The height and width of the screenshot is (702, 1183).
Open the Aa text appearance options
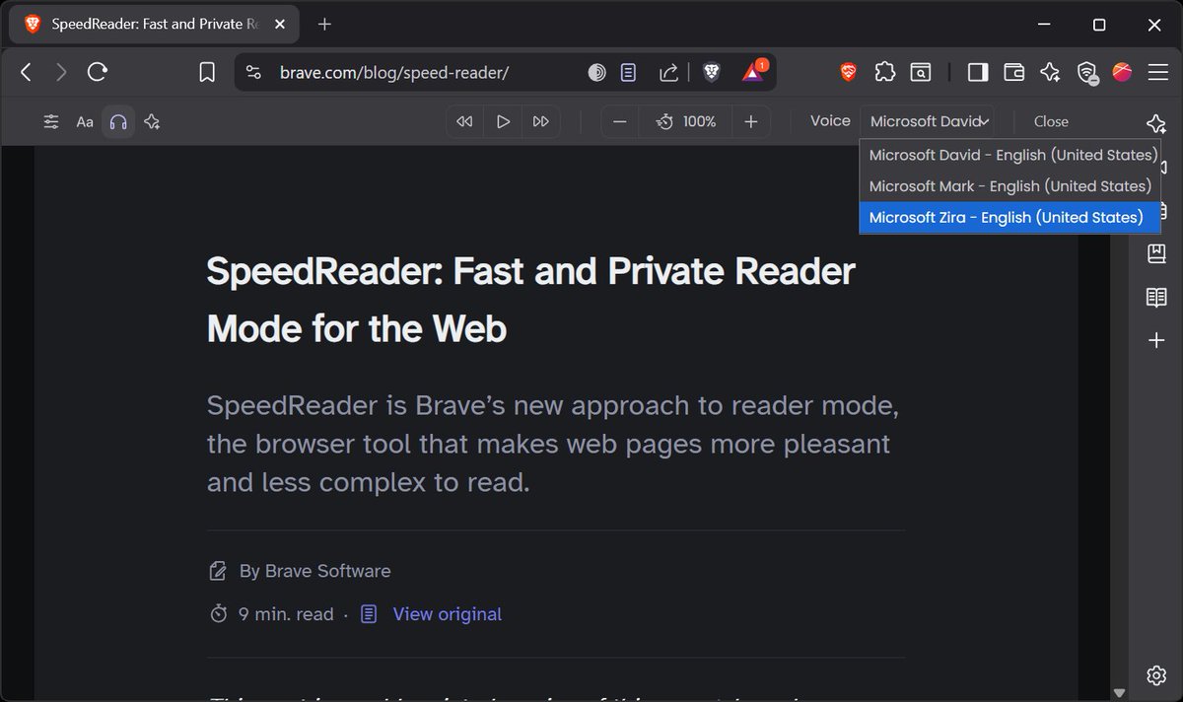[x=85, y=122]
